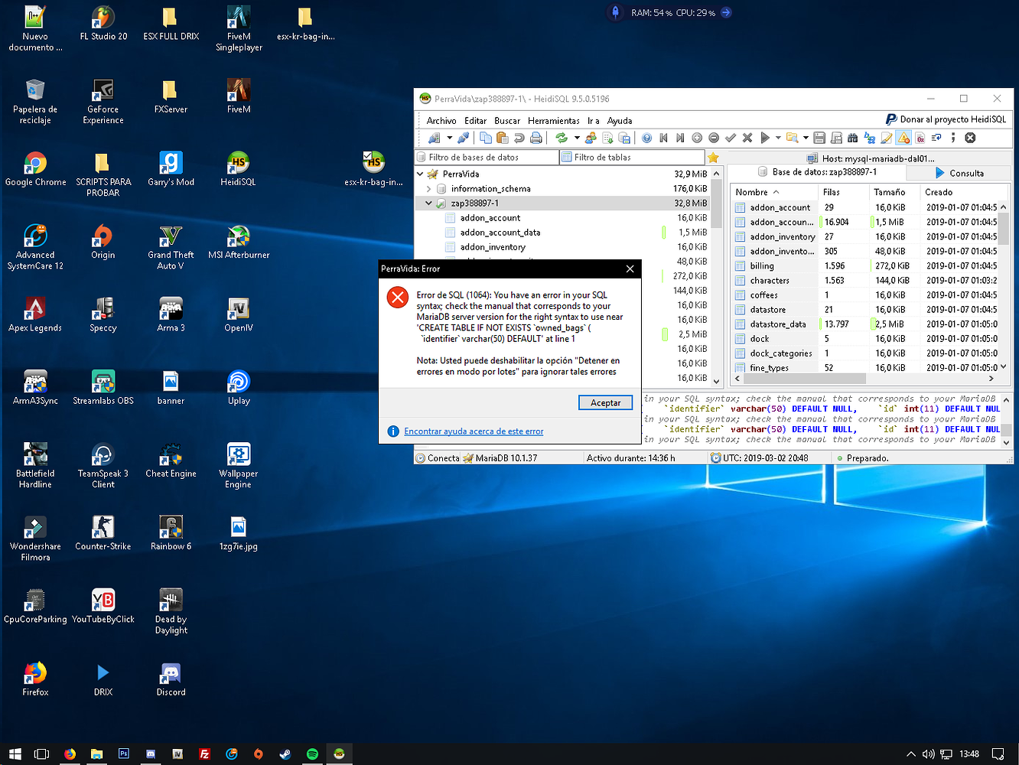
Task: Click the Windows Start button
Action: click(15, 754)
